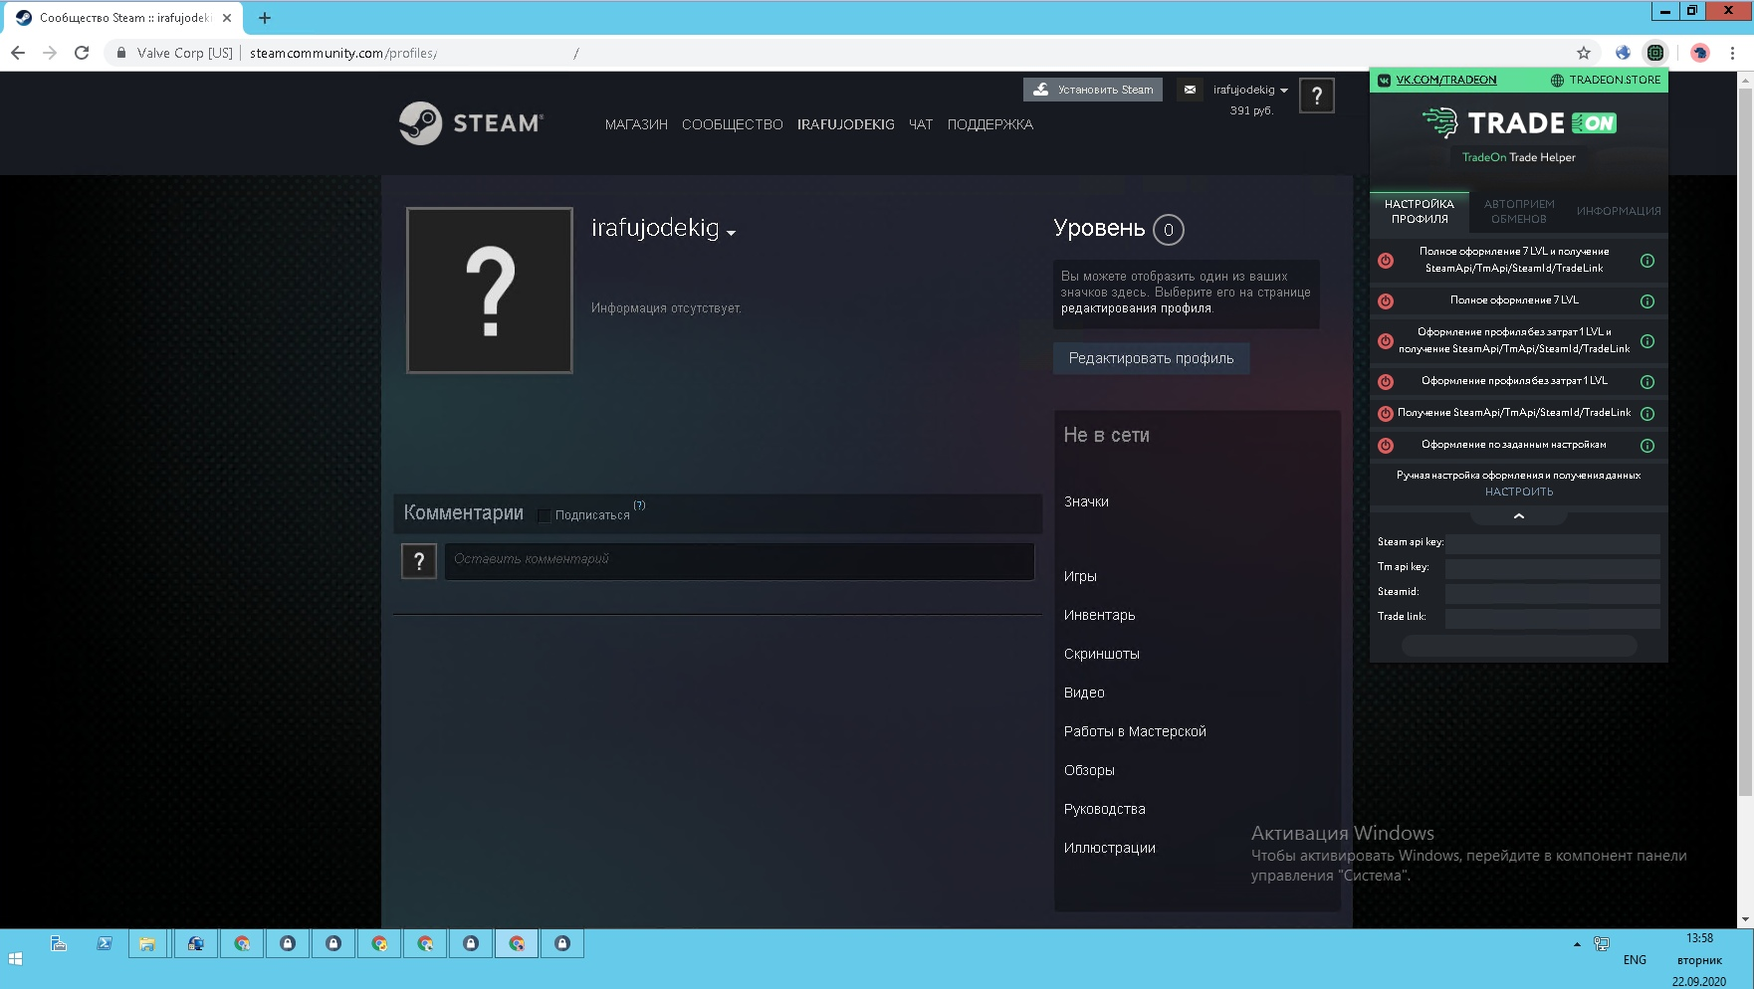Click the Chrome profile avatar icon
Viewport: 1754px width, 989px height.
(x=1700, y=53)
